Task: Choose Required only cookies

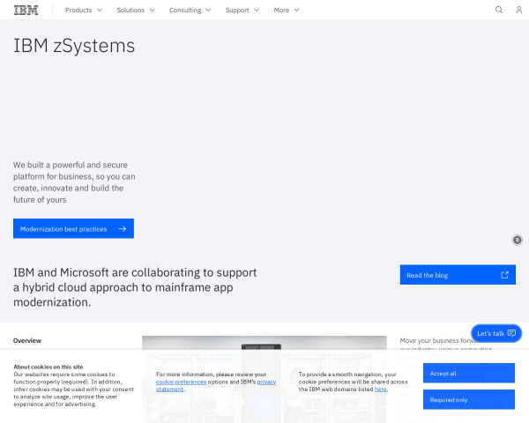Action: click(x=469, y=399)
